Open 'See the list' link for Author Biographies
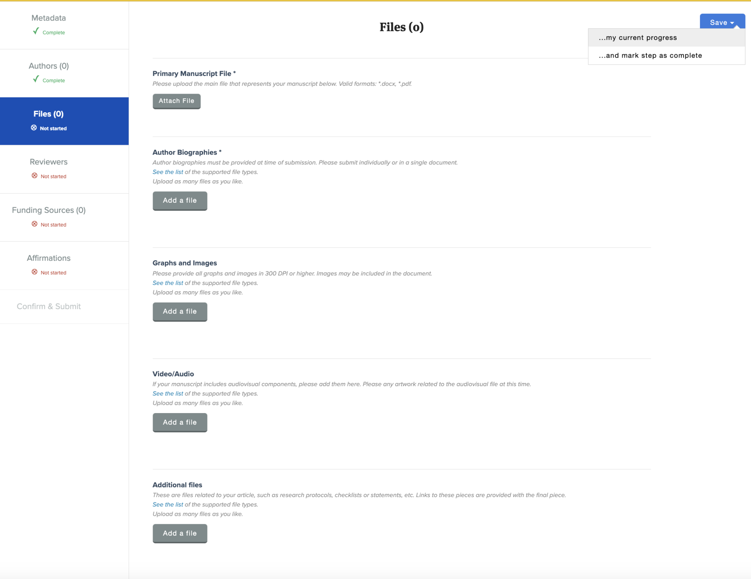 168,172
